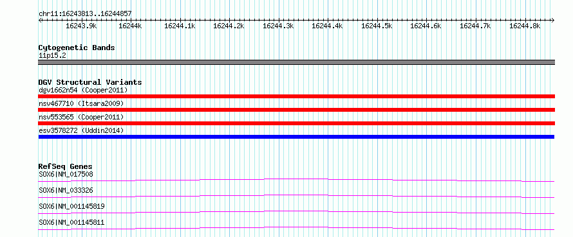Open esv3578272 (Uddin2014) variant label
The width and height of the screenshot is (573, 237).
point(81,130)
